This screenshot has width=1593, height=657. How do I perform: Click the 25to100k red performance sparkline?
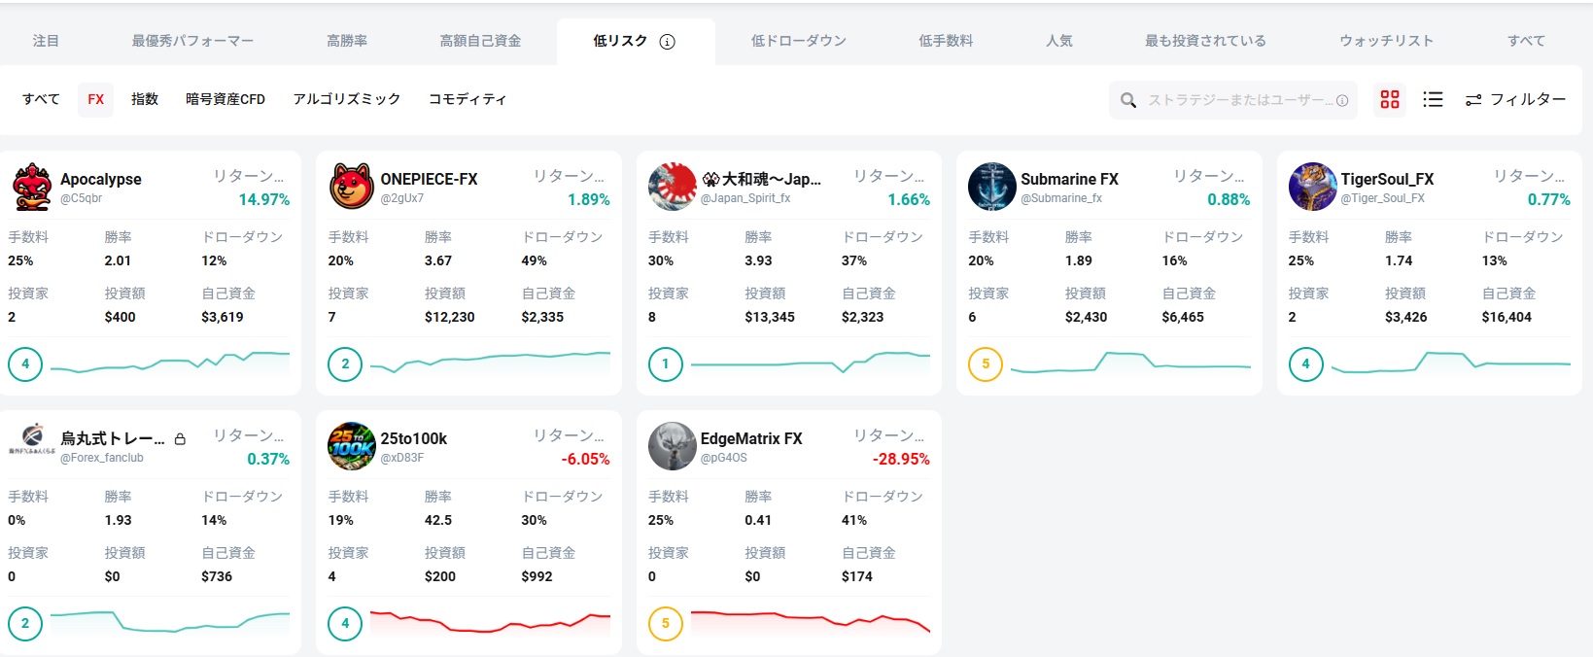point(490,623)
